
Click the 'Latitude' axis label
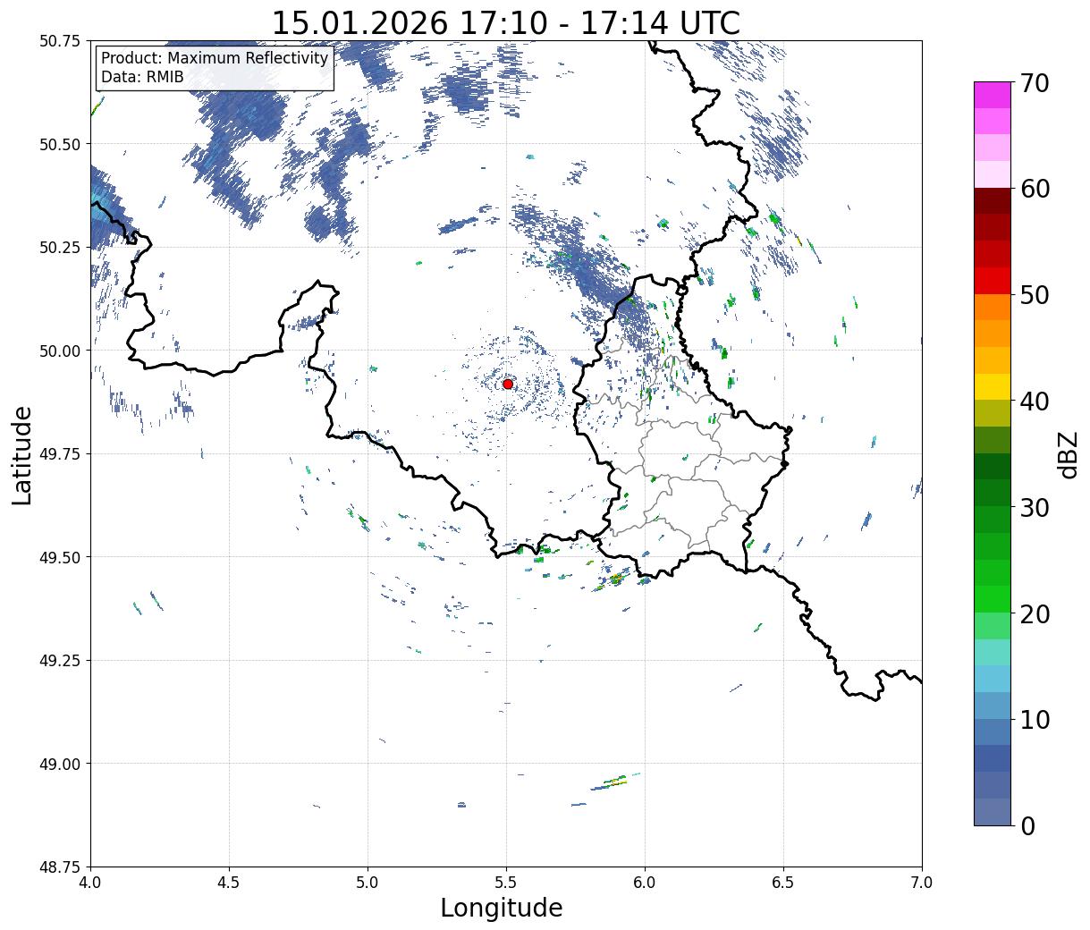pyautogui.click(x=22, y=455)
